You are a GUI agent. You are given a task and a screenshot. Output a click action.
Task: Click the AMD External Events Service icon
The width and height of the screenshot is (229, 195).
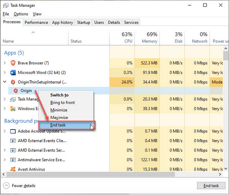[13, 150]
